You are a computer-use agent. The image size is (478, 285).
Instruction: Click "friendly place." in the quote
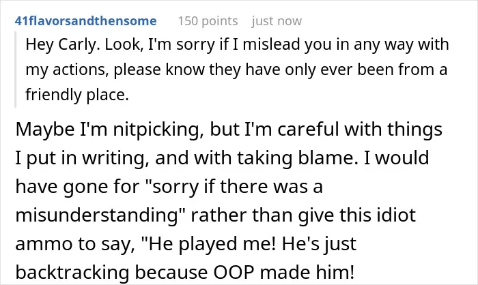[77, 95]
